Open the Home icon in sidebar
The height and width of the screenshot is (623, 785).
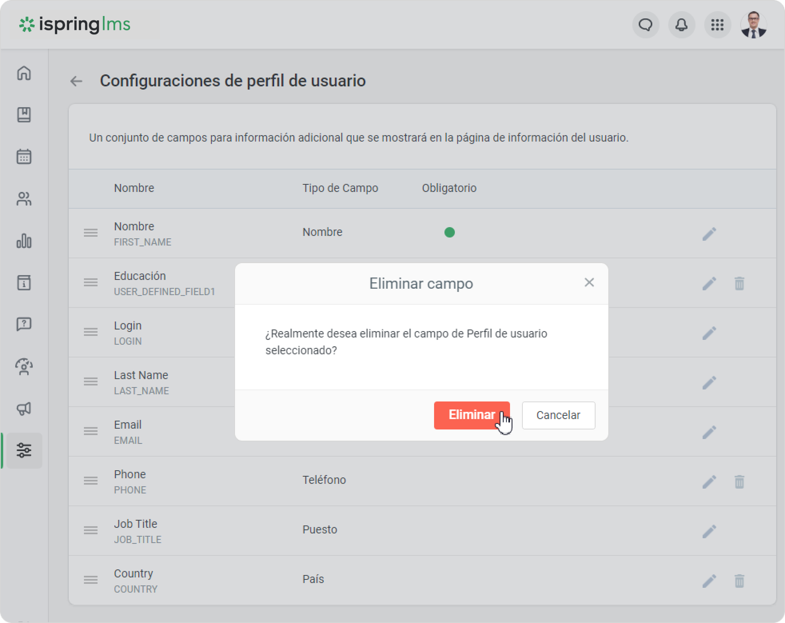(24, 73)
